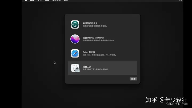Click the description under Safari浏览器

click(99, 55)
